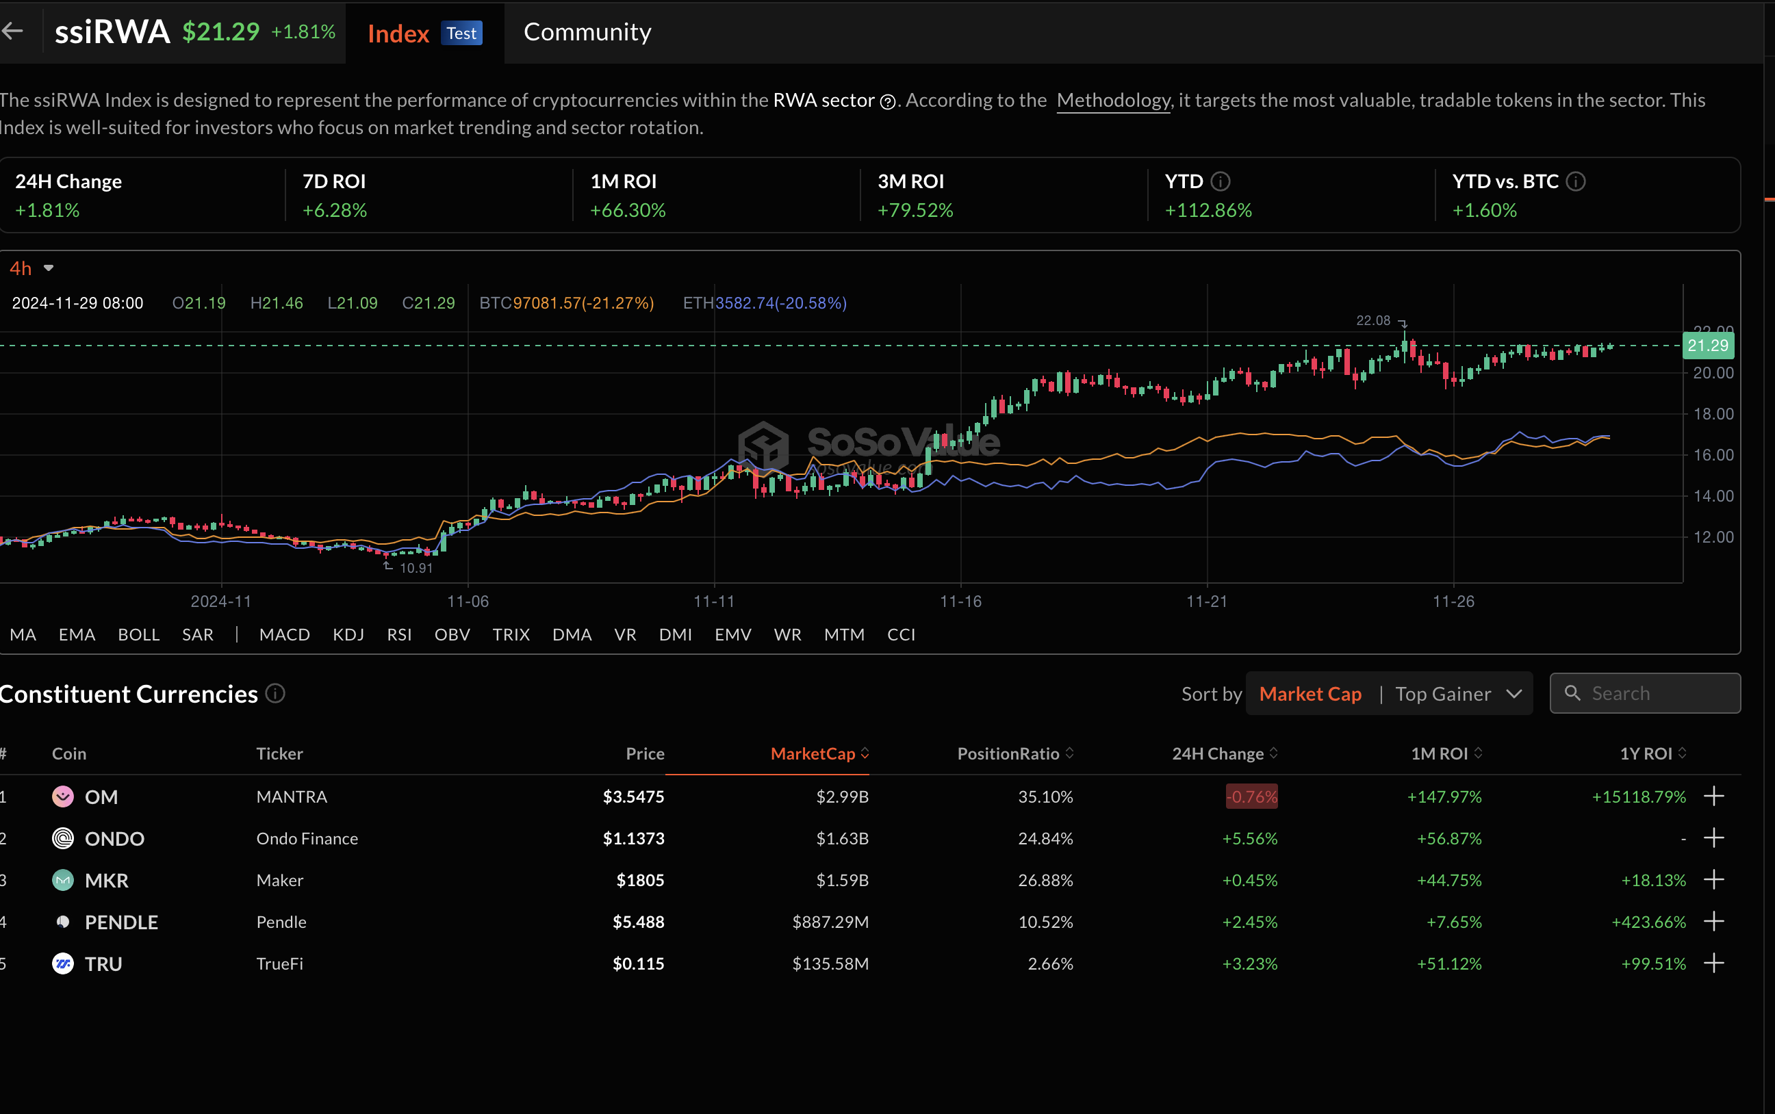Image resolution: width=1775 pixels, height=1114 pixels.
Task: Click inside the Search input field
Action: pos(1650,693)
